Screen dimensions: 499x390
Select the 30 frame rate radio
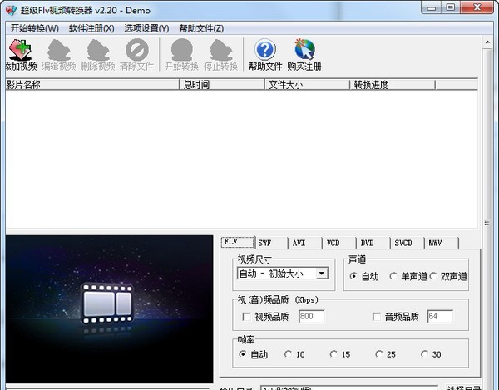pos(424,354)
